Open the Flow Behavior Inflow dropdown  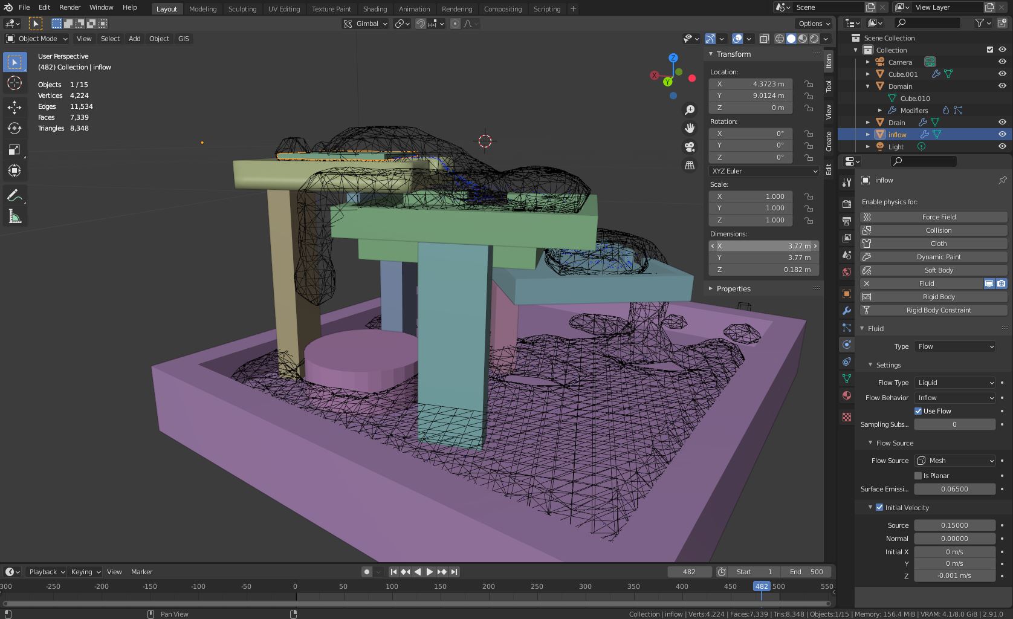pyautogui.click(x=955, y=398)
